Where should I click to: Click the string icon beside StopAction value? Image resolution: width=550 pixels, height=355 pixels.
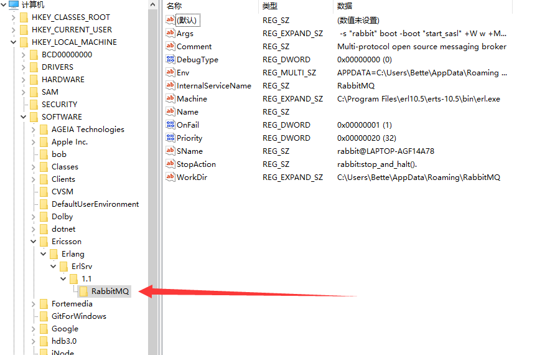170,164
